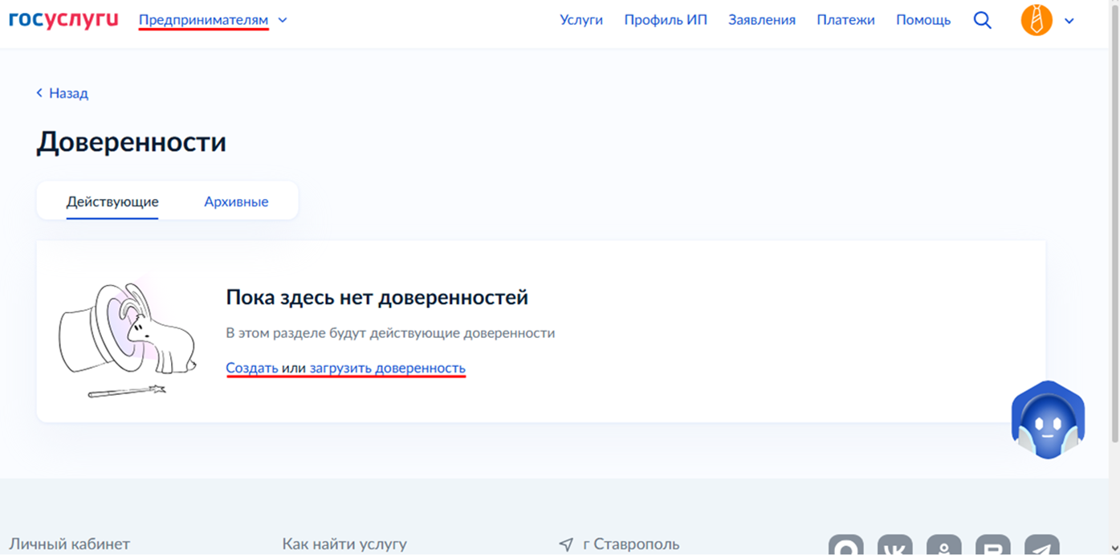1120x558 pixels.
Task: Click the orange tie profile avatar
Action: tap(1037, 20)
